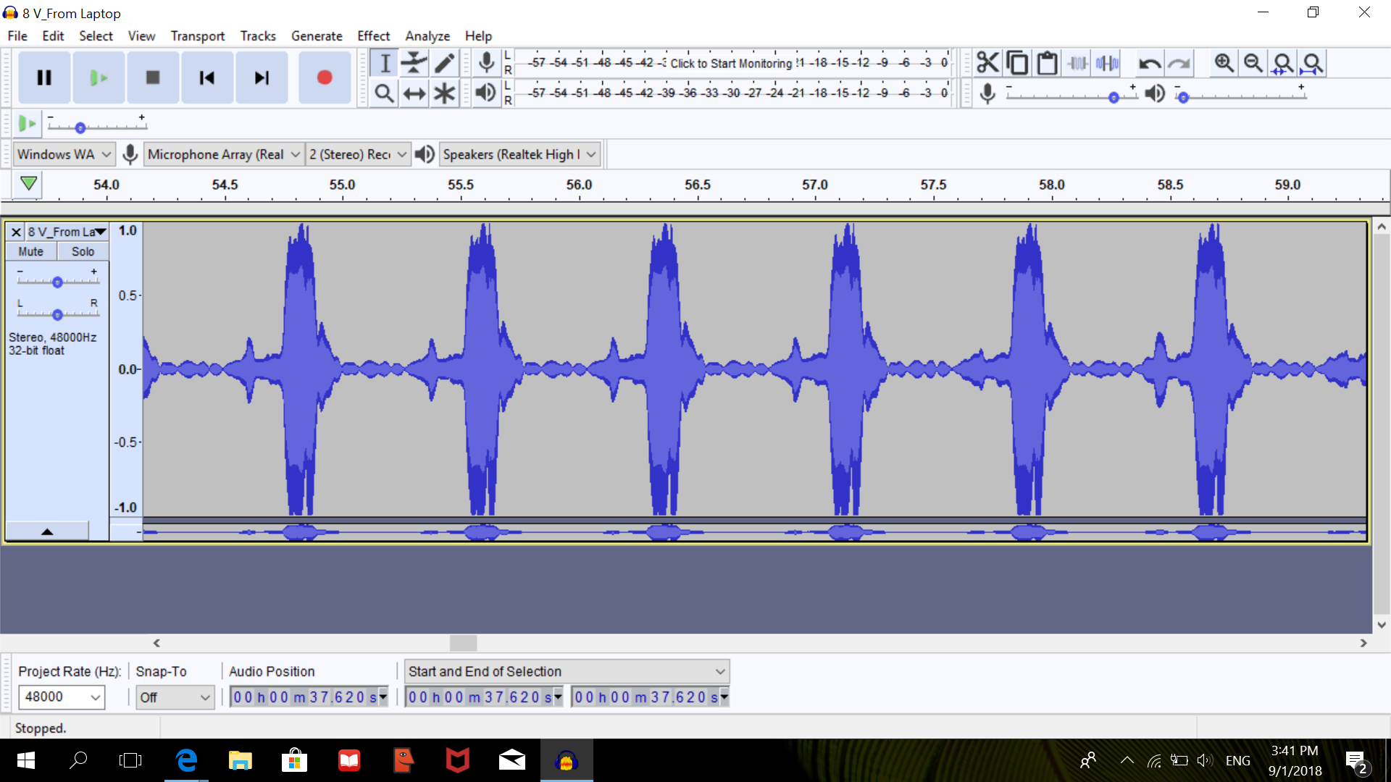Screen dimensions: 1391x782
Task: Mute the 8 V_From Laptop track
Action: pos(32,251)
